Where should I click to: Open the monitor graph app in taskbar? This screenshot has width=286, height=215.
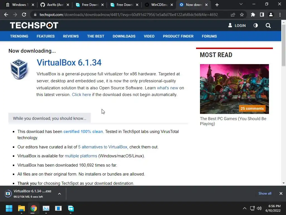[x=46, y=208]
